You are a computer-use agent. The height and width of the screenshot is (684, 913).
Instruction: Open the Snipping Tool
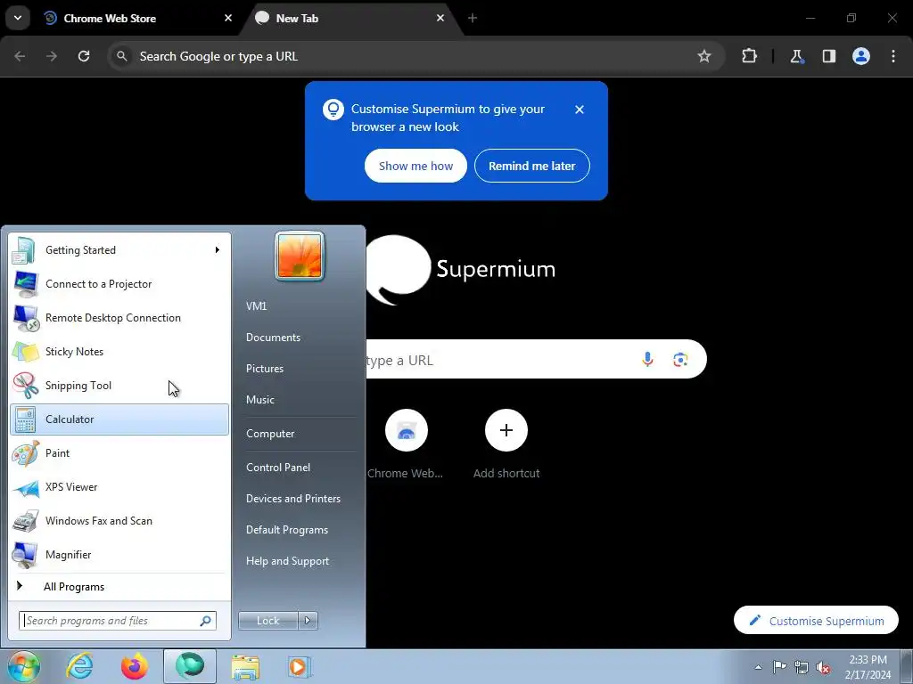[x=119, y=385]
